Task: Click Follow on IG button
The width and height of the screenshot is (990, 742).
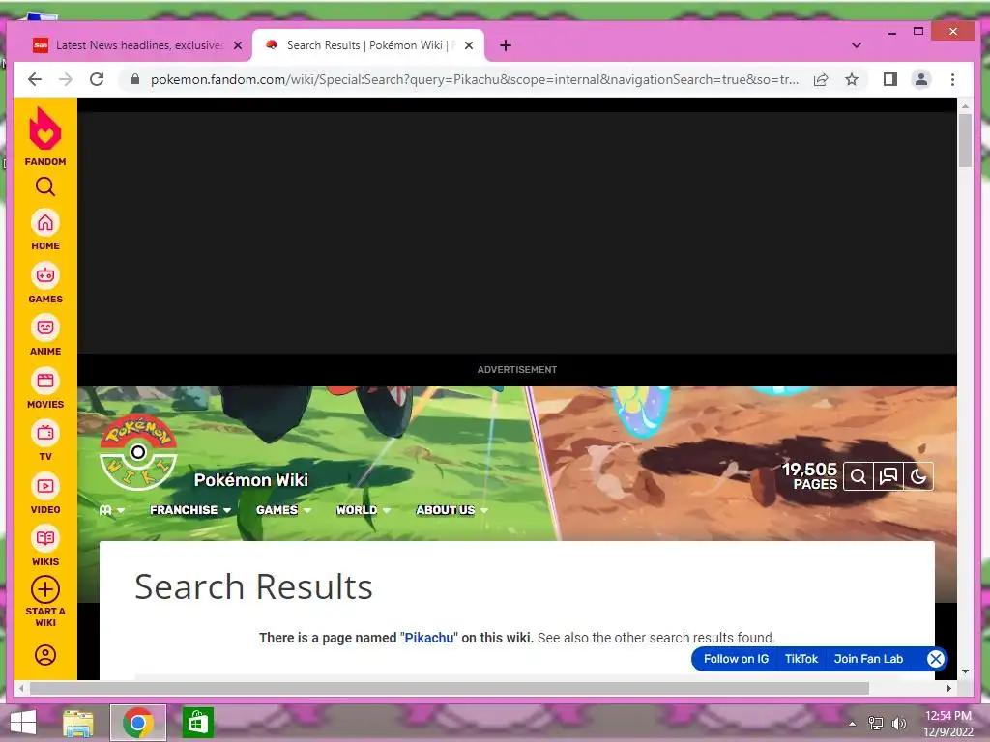Action: pos(736,659)
